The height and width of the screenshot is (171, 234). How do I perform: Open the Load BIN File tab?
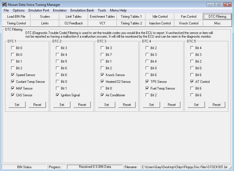coord(16,17)
